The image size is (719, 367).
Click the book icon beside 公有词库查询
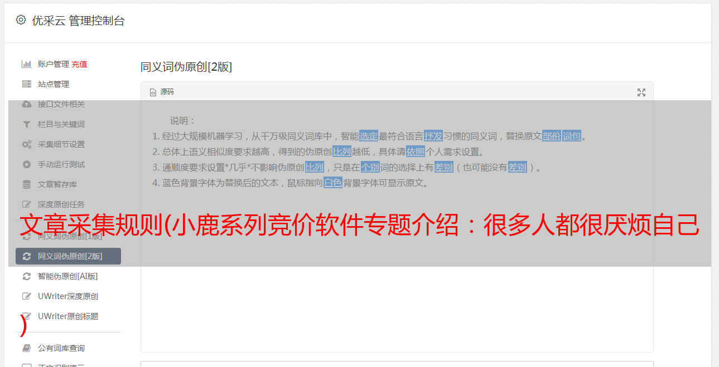pos(26,348)
